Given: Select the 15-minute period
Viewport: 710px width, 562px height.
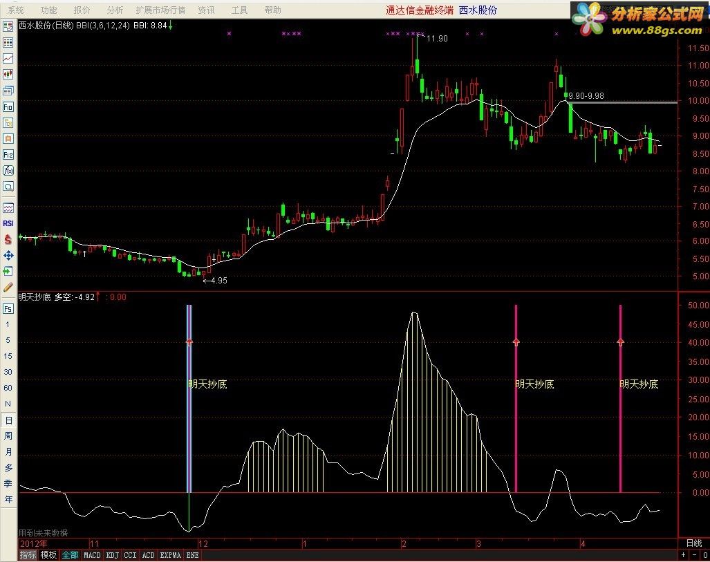Looking at the screenshot, I should [8, 356].
